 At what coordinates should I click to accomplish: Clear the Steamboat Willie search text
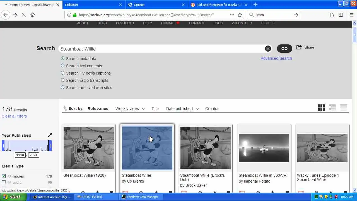268,49
